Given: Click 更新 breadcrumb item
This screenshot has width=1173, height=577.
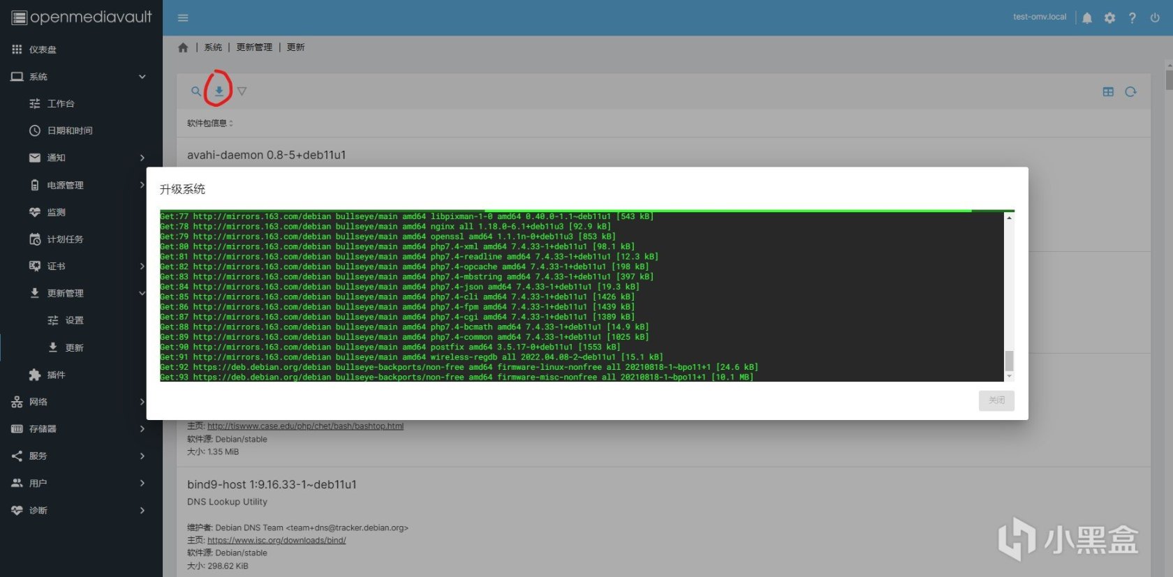Looking at the screenshot, I should 295,47.
